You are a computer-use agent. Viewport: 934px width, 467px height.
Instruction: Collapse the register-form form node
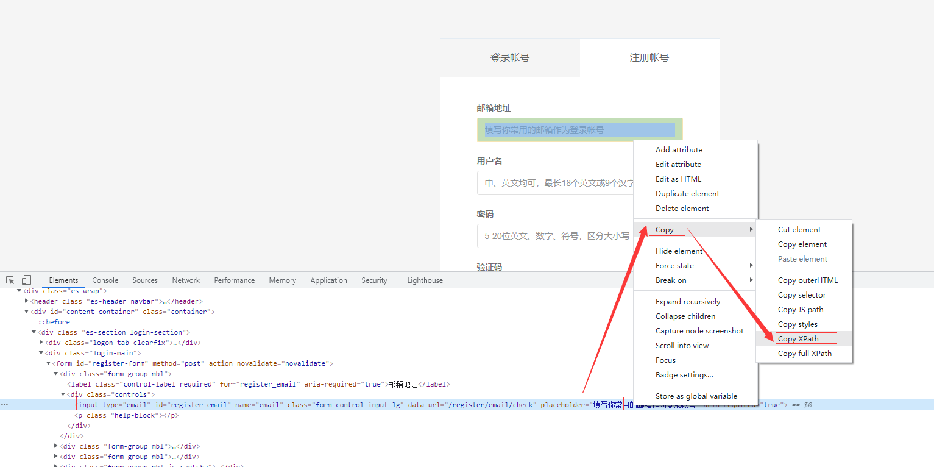pos(48,363)
